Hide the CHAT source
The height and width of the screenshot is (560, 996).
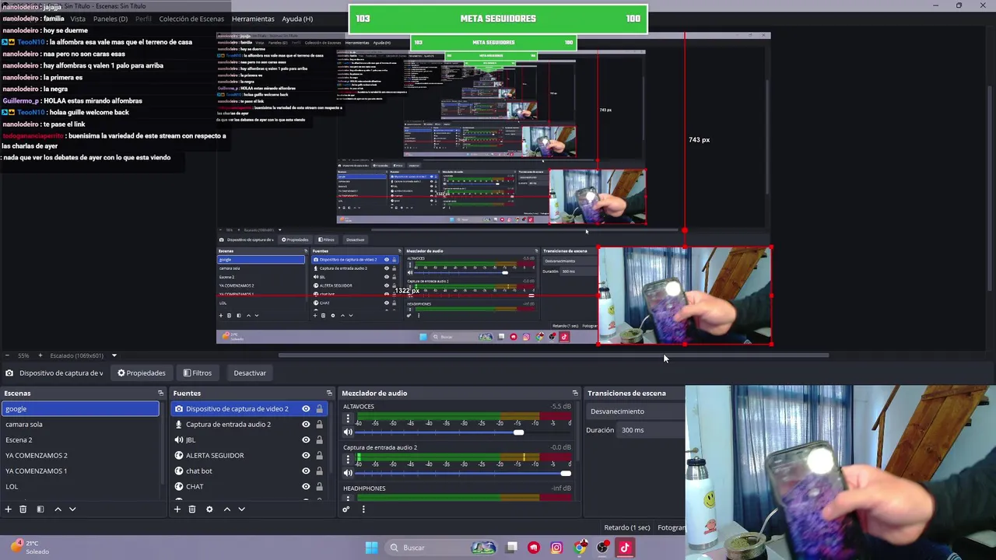point(306,487)
